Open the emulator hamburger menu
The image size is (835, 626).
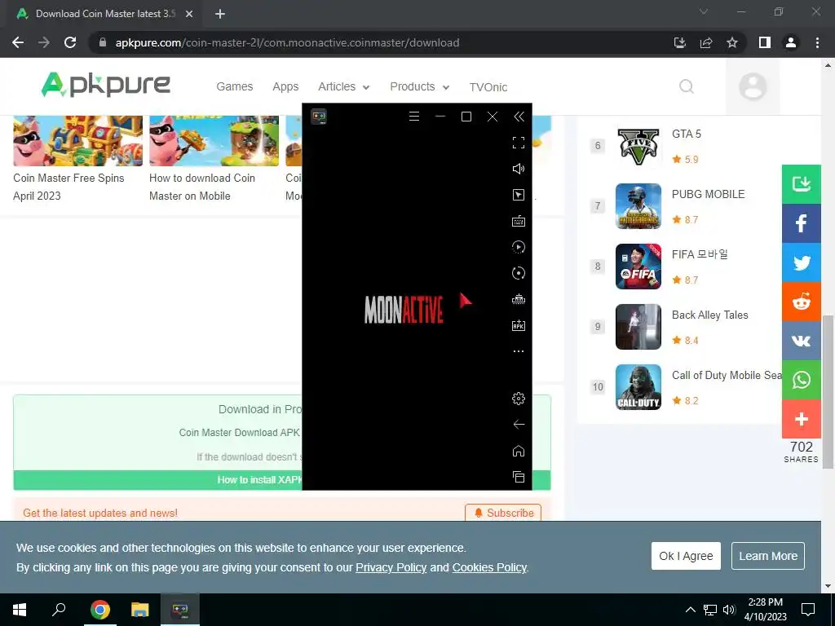[413, 117]
